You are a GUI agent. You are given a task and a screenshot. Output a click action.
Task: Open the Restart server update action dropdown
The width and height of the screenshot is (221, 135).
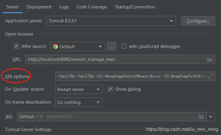[79, 89]
